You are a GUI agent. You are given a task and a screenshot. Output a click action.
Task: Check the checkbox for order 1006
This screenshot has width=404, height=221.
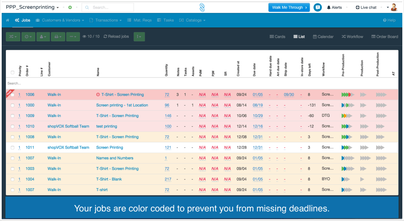point(13,95)
